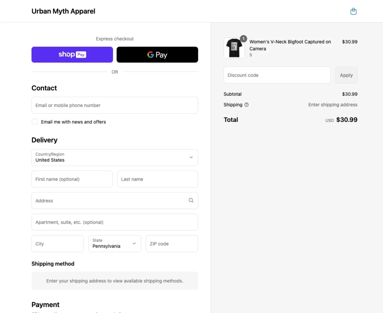Focus the Address field
Screen dimensions: 383x313
pyautogui.click(x=115, y=200)
